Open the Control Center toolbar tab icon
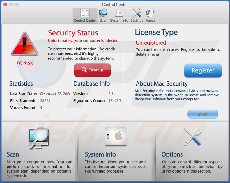 coord(85,13)
